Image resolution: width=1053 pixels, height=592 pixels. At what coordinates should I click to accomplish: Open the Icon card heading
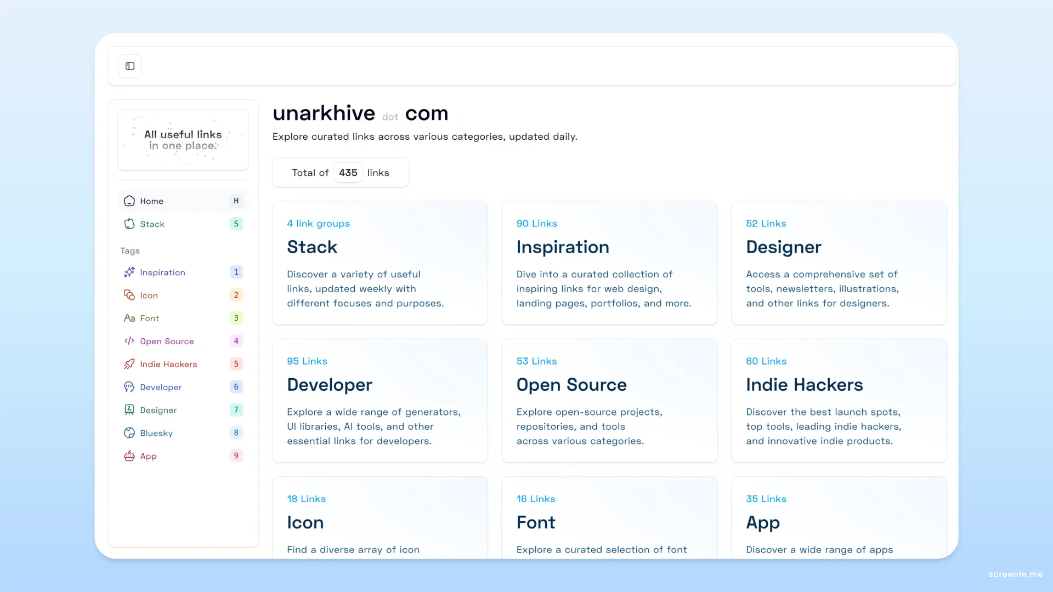[305, 522]
